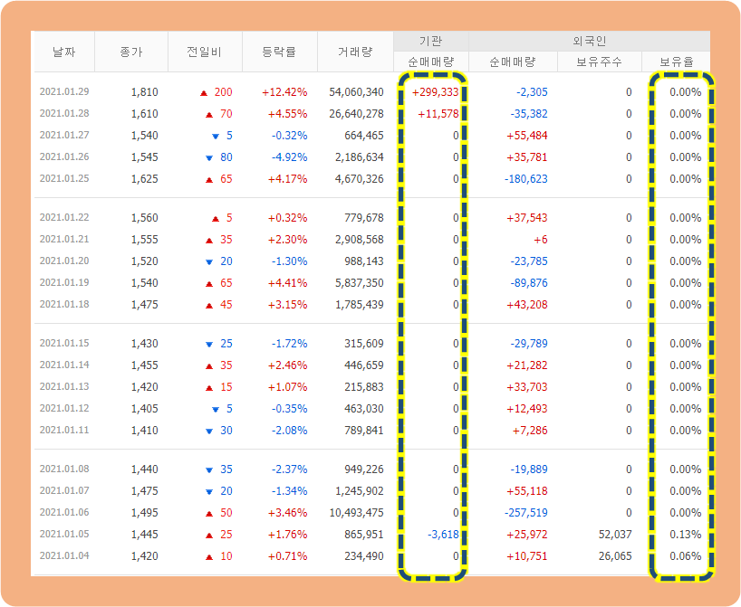Click the up arrow beside 200
The image size is (741, 607).
(x=204, y=93)
